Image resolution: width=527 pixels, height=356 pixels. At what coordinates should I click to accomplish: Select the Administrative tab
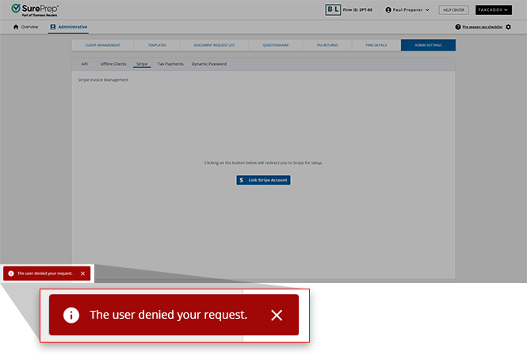pyautogui.click(x=69, y=27)
